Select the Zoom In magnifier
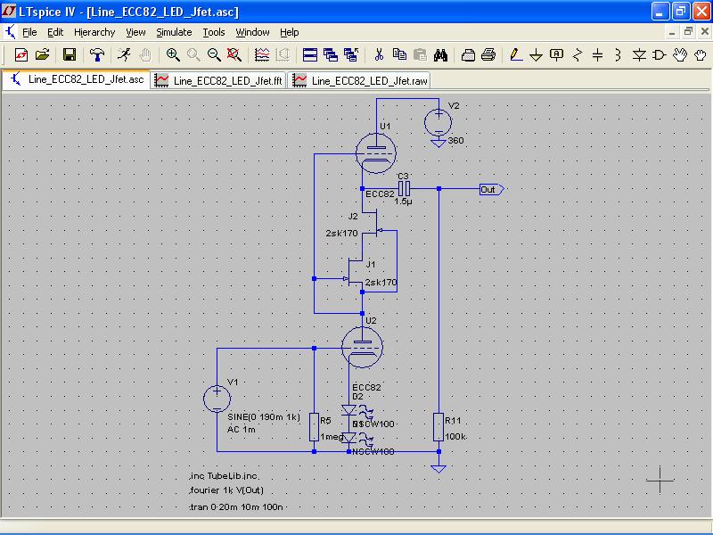This screenshot has width=713, height=535. pos(172,55)
